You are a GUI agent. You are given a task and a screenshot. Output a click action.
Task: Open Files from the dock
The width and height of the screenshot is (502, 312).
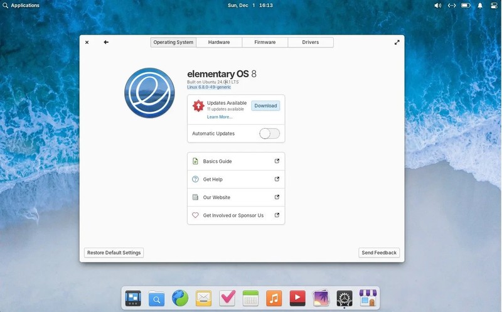(x=156, y=298)
